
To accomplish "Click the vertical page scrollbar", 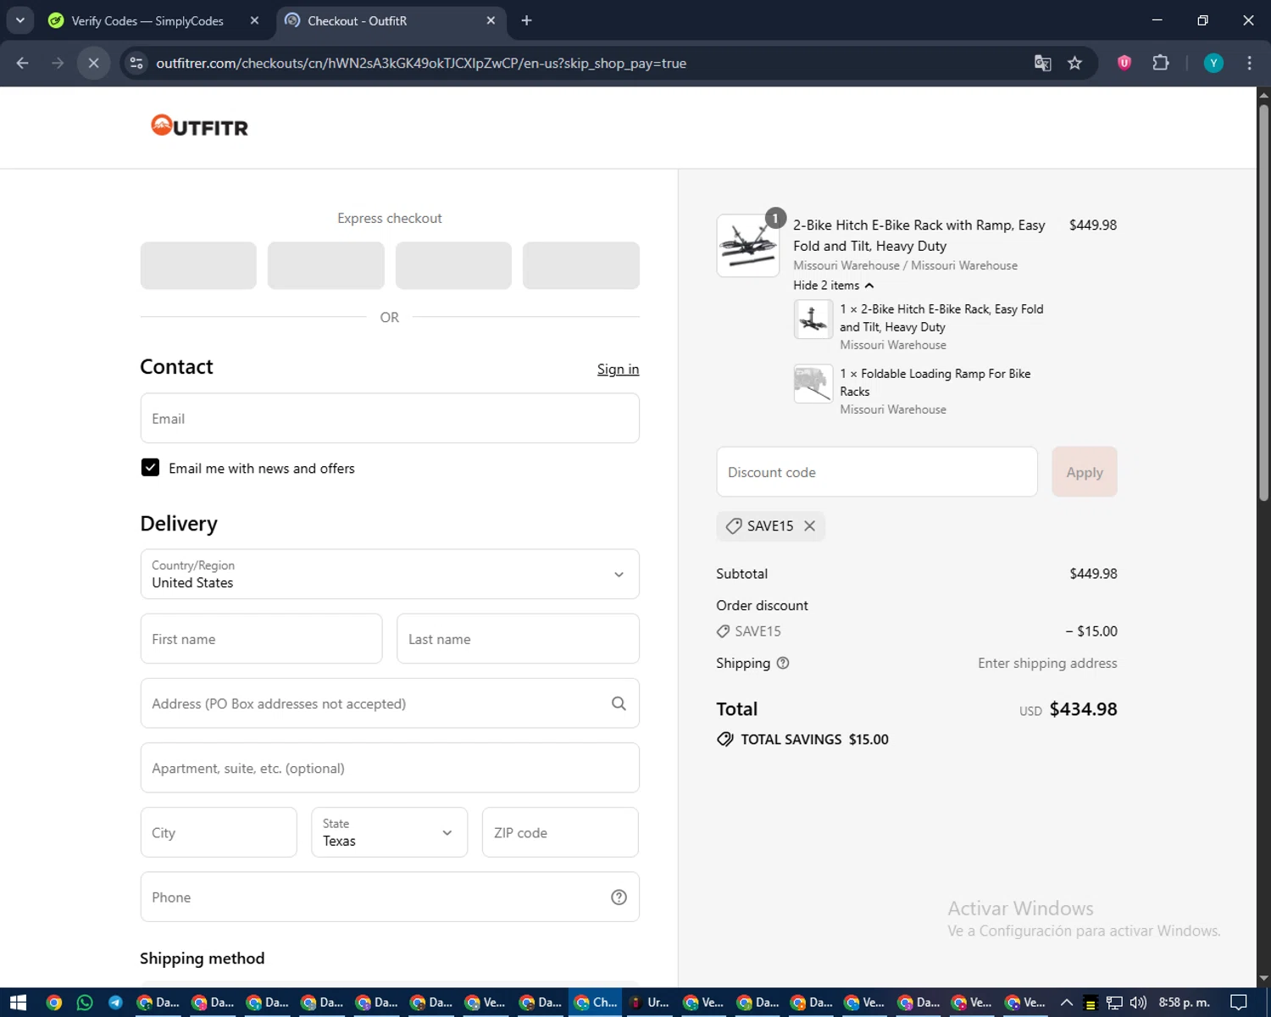I will click(1263, 301).
